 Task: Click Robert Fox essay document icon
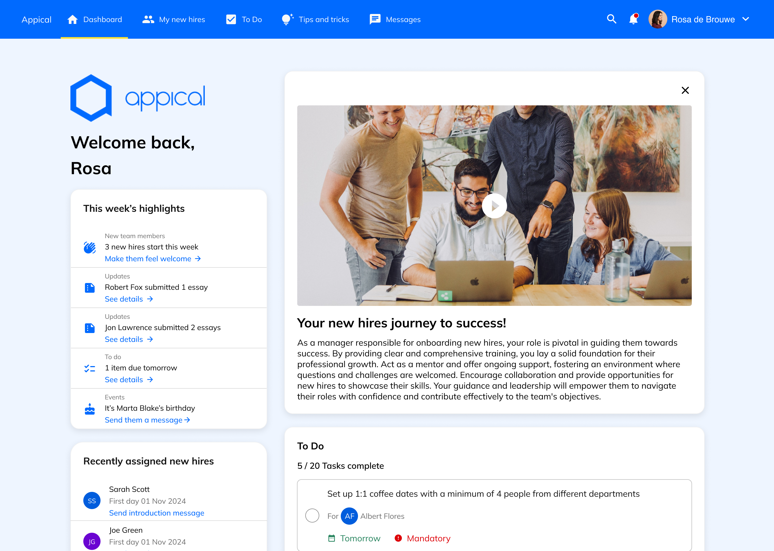tap(89, 288)
